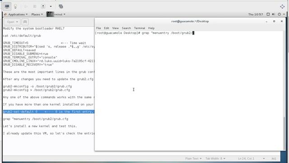The image size is (289, 163).
Task: Click the GRUB_CMDLINE_LINUX line in gedit
Action: point(49,61)
